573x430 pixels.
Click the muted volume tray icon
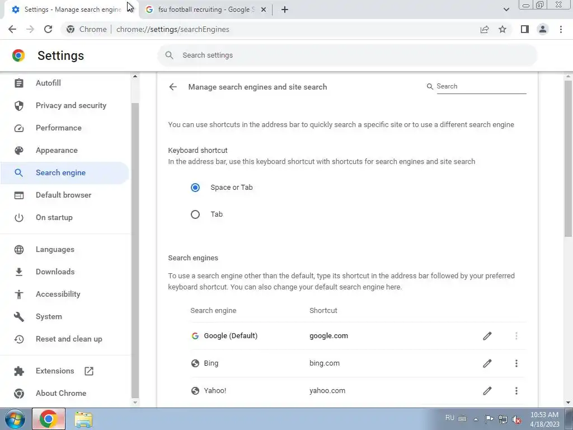(516, 419)
